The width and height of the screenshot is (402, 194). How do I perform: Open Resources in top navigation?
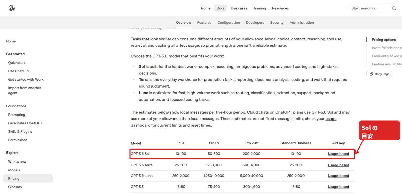click(280, 8)
